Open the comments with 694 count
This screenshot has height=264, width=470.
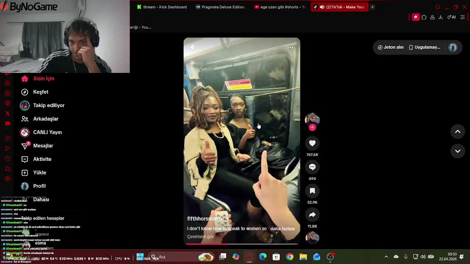(x=312, y=167)
